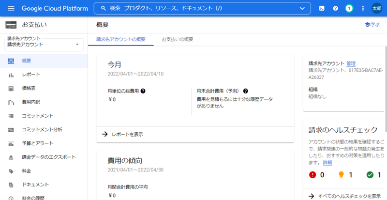This screenshot has height=200, width=387.
Task: Open the help question mark menu
Action: coord(335,9)
